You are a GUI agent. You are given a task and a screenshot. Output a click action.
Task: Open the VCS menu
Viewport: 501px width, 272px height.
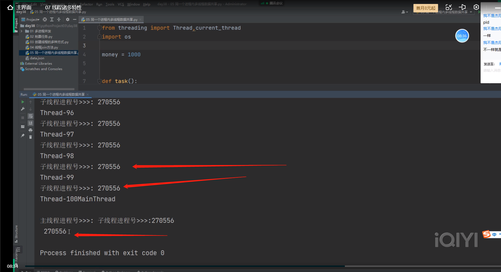point(121,4)
